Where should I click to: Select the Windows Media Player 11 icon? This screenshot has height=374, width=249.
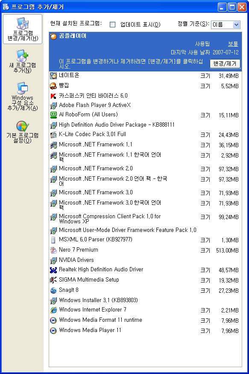pos(53,330)
